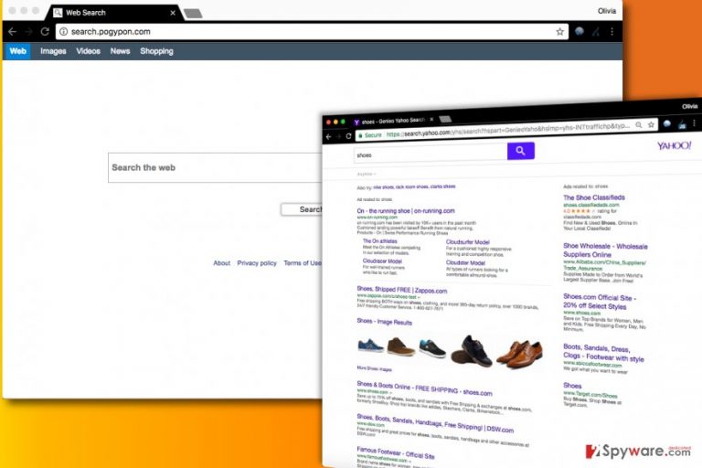Open 'Cloudracer Model' sublink
Screen dimensions: 702x468
click(x=382, y=261)
